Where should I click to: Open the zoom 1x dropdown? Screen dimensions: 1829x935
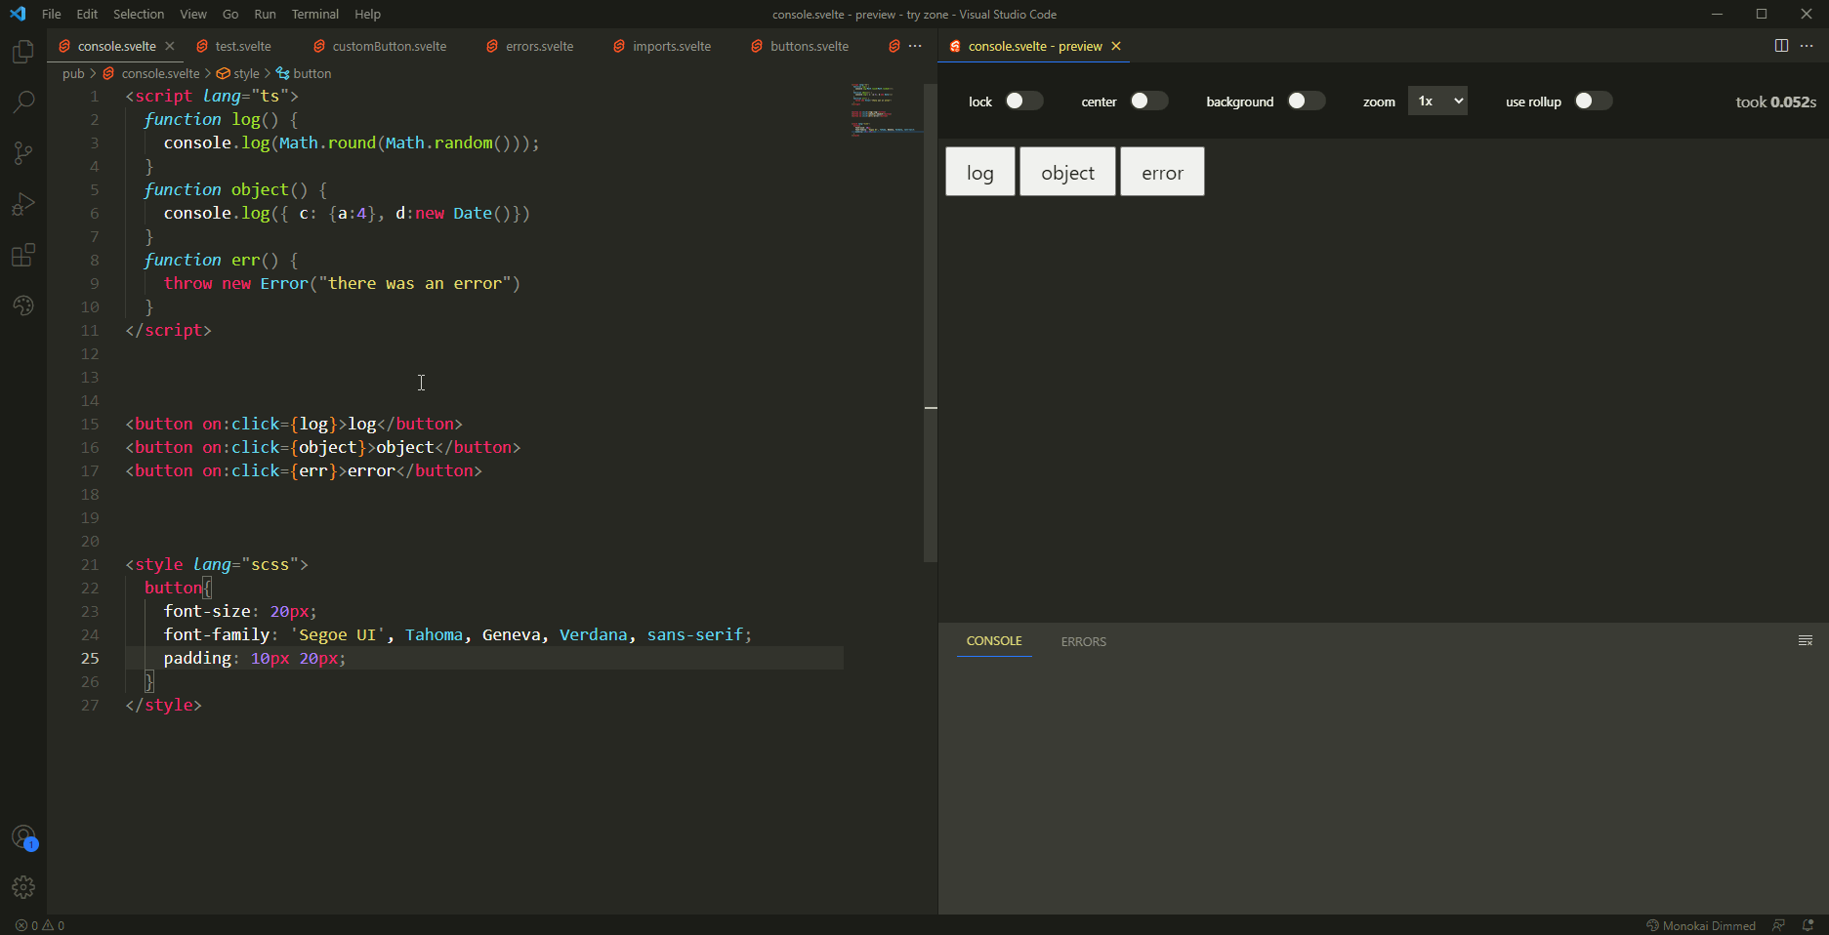[1437, 102]
